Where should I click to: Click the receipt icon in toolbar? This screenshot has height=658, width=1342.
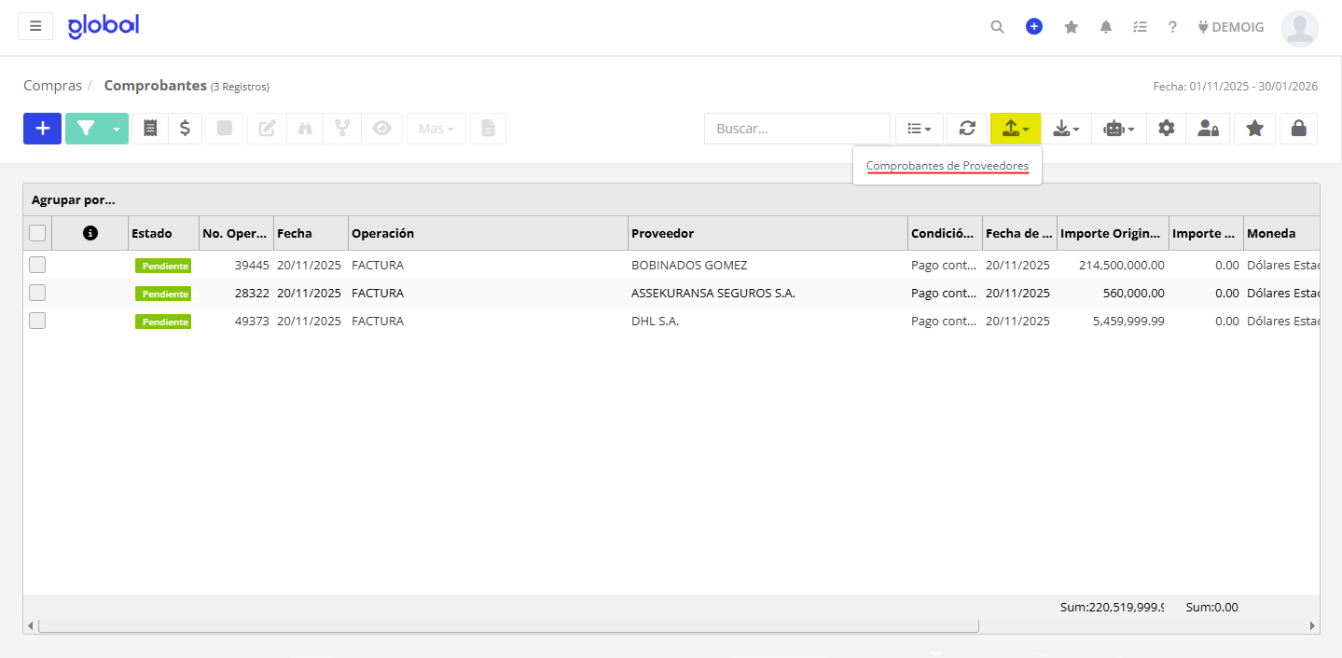[x=150, y=129]
